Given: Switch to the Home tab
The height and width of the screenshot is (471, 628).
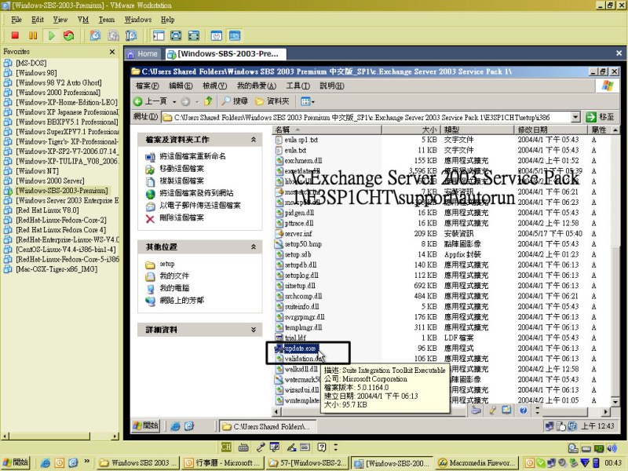Looking at the screenshot, I should click(143, 53).
